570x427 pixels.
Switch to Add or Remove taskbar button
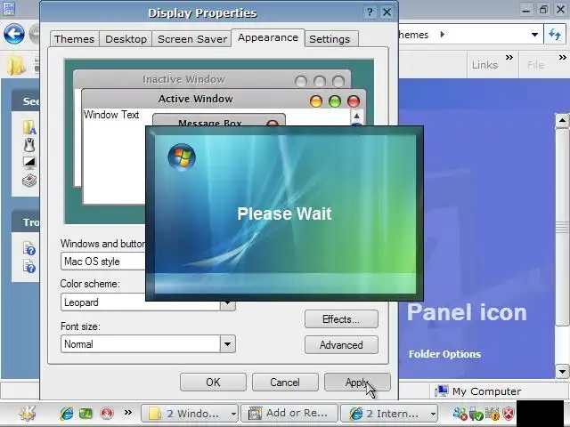(x=289, y=413)
